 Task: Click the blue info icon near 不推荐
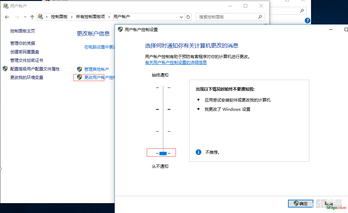[x=198, y=152]
